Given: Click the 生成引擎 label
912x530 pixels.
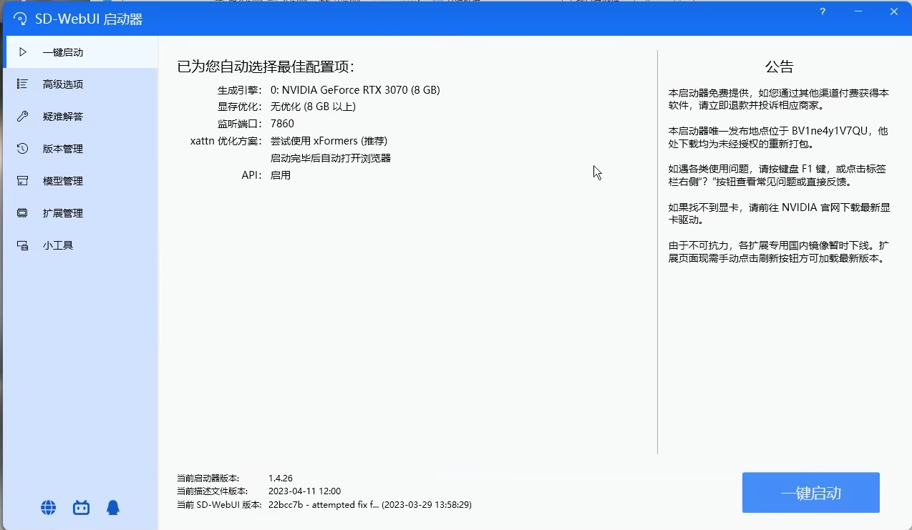Looking at the screenshot, I should coord(240,90).
